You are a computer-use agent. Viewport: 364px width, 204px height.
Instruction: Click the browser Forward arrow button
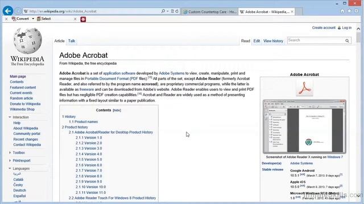point(18,11)
